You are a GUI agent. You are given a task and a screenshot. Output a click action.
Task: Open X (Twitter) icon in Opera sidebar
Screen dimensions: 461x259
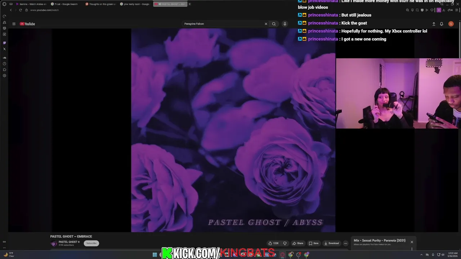[4, 49]
